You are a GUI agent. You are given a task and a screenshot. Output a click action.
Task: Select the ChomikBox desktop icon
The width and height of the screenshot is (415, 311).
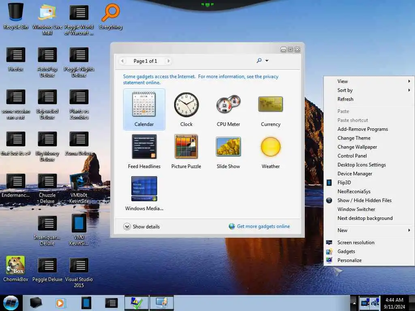(x=16, y=268)
